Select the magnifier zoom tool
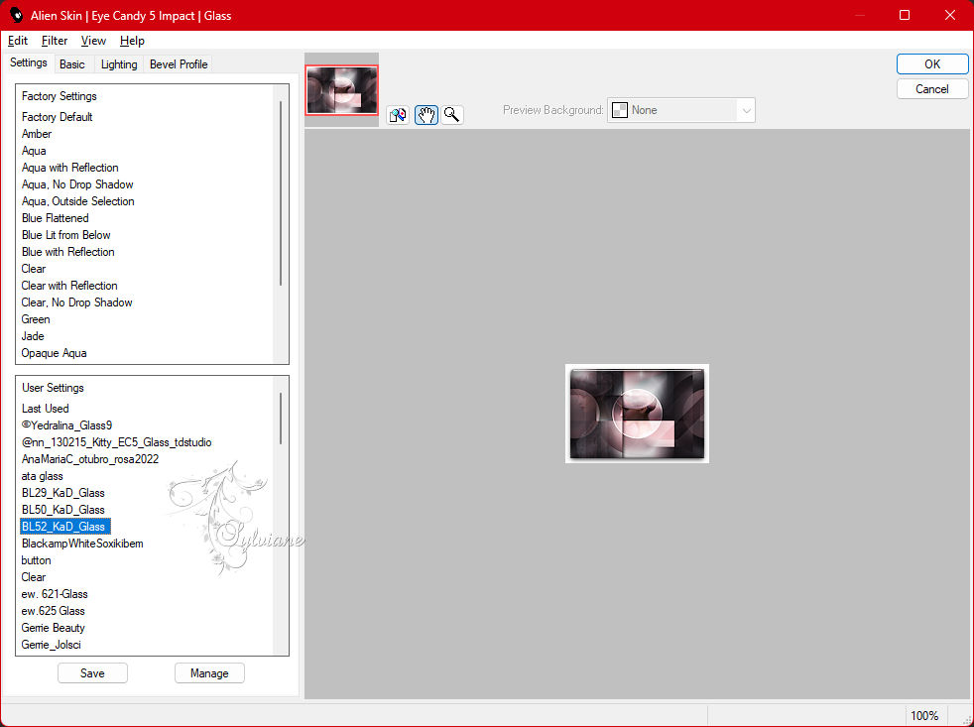Viewport: 974px width, 727px height. pyautogui.click(x=452, y=115)
